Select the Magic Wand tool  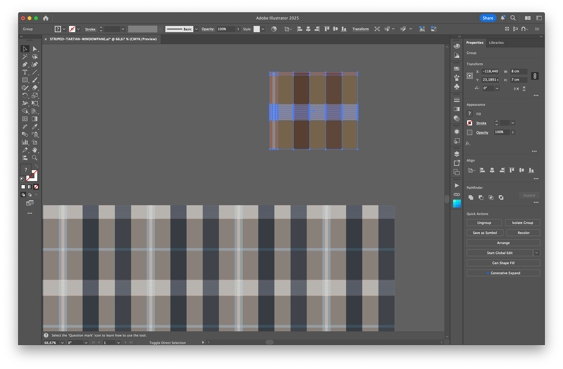[x=25, y=57]
